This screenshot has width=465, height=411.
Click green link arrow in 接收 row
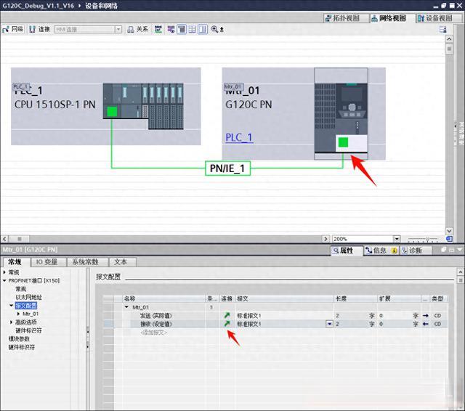(227, 324)
